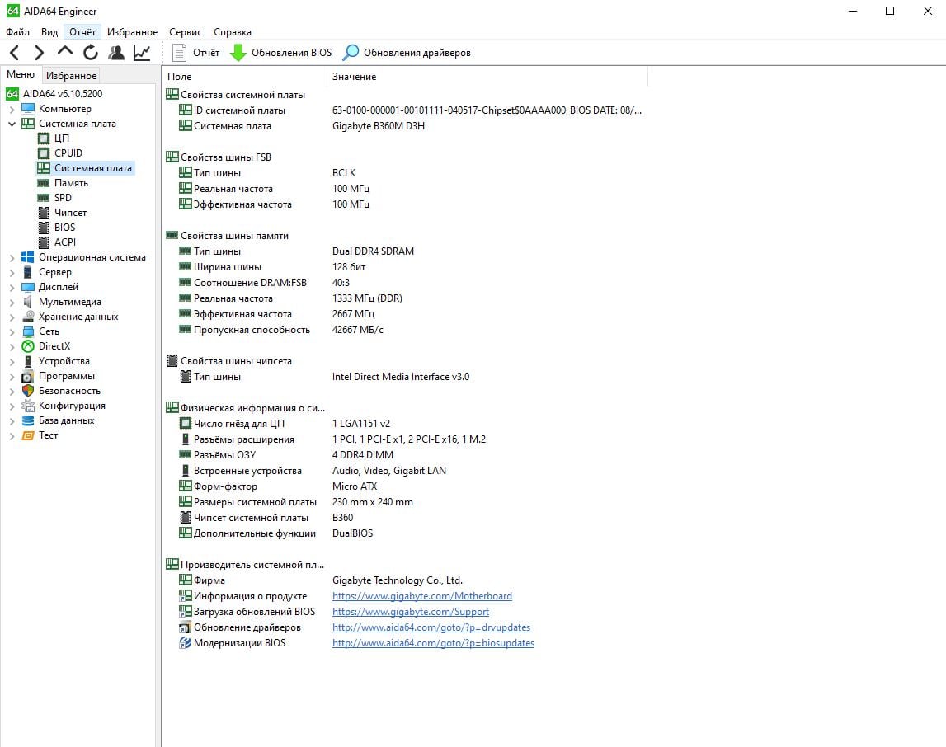The width and height of the screenshot is (946, 747).
Task: Select the ЦП tree icon
Action: pos(44,138)
